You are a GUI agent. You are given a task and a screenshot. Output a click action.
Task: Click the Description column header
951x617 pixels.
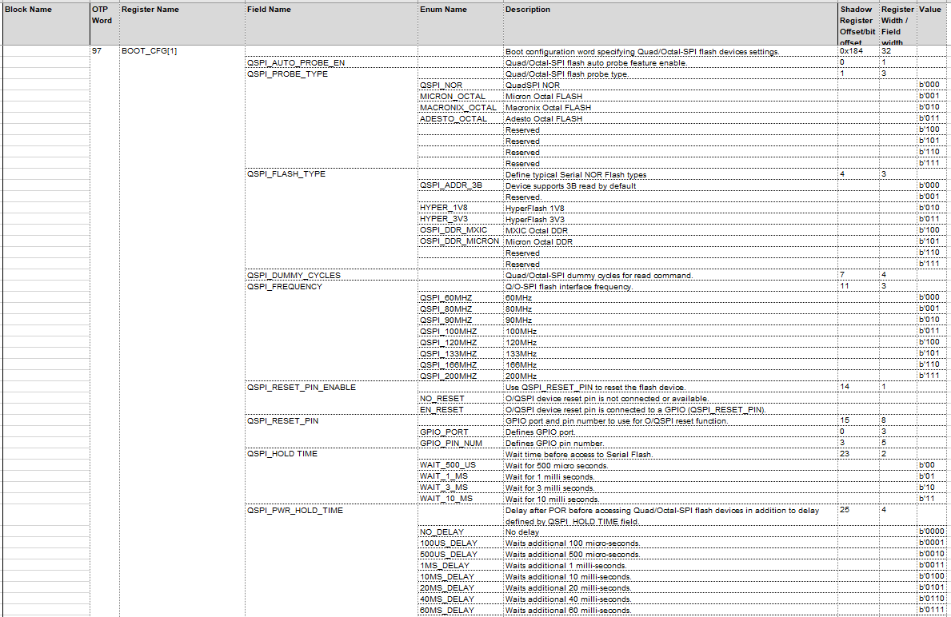point(670,24)
